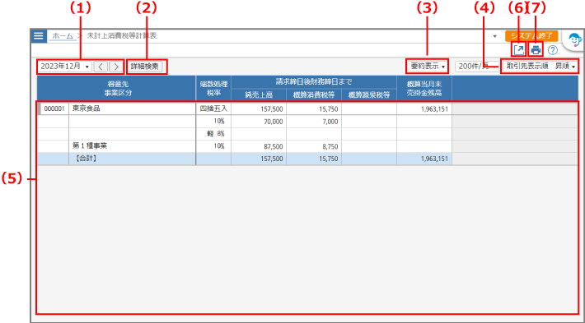
Task: Open the 2023年12月 month dropdown
Action: point(64,67)
